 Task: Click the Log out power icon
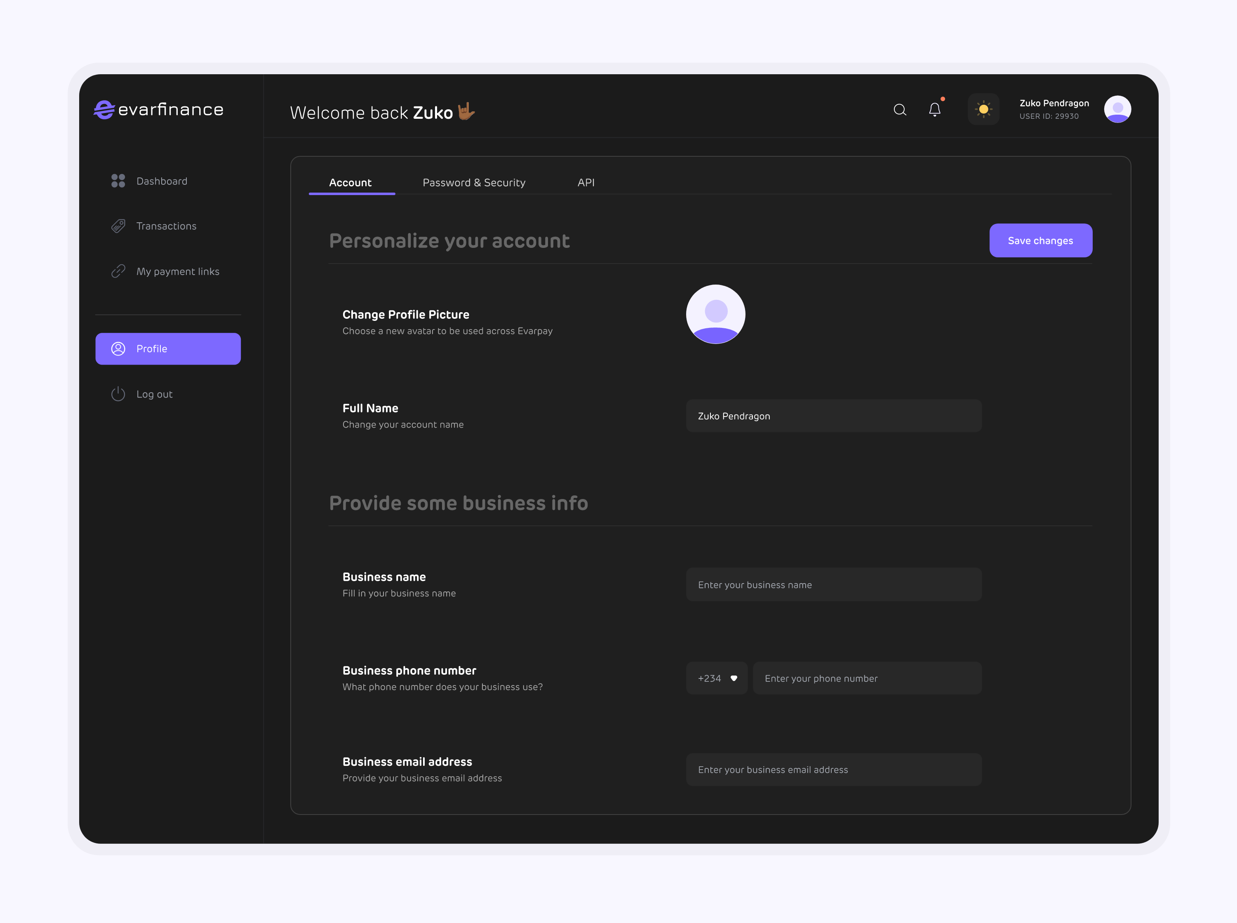(118, 394)
